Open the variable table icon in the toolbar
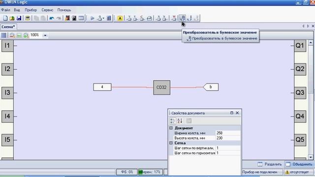 (81, 18)
